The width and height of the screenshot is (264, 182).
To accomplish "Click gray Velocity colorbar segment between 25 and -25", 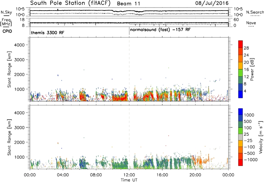I will tap(241, 137).
